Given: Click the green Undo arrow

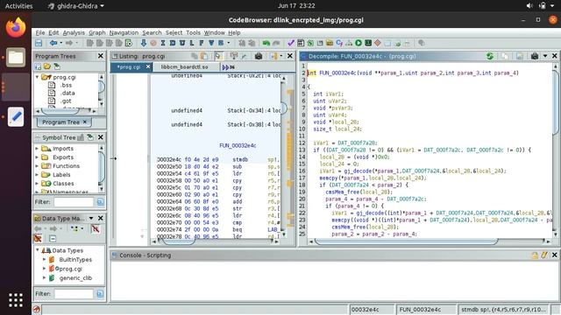Looking at the screenshot, I should (x=266, y=43).
